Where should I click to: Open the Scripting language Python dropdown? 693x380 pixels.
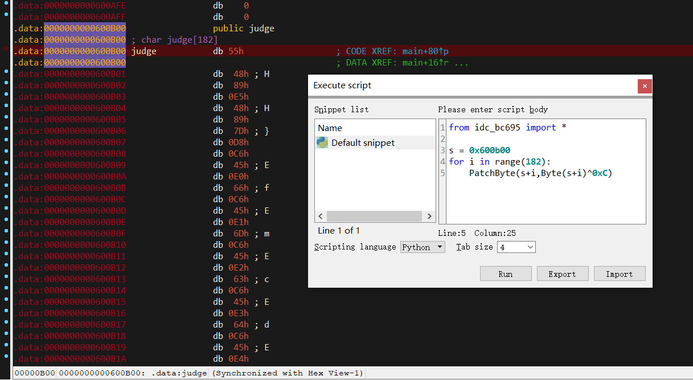[423, 247]
